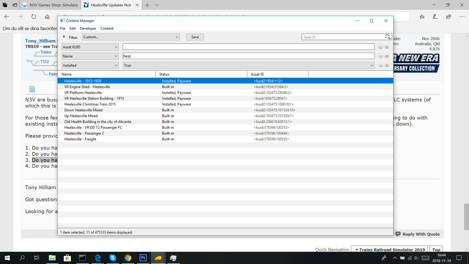The width and height of the screenshot is (469, 264).
Task: Open the Developer menu
Action: pyautogui.click(x=88, y=28)
